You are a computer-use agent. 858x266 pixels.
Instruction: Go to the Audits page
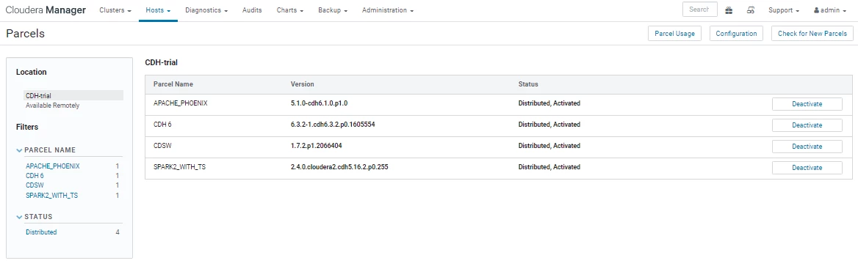pyautogui.click(x=252, y=10)
